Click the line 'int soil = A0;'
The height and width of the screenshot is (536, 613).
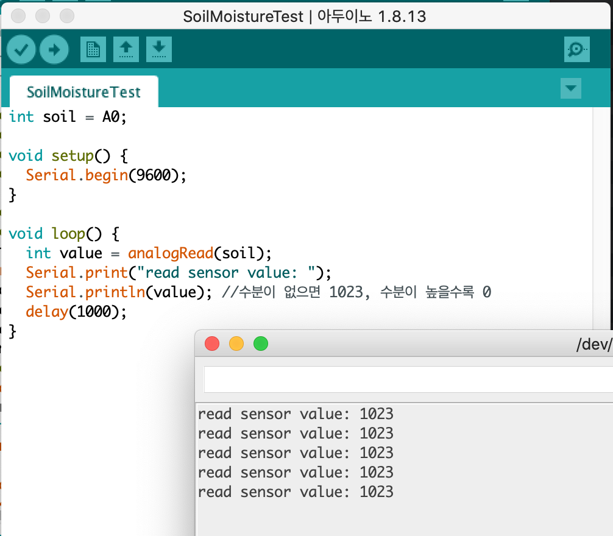point(68,117)
